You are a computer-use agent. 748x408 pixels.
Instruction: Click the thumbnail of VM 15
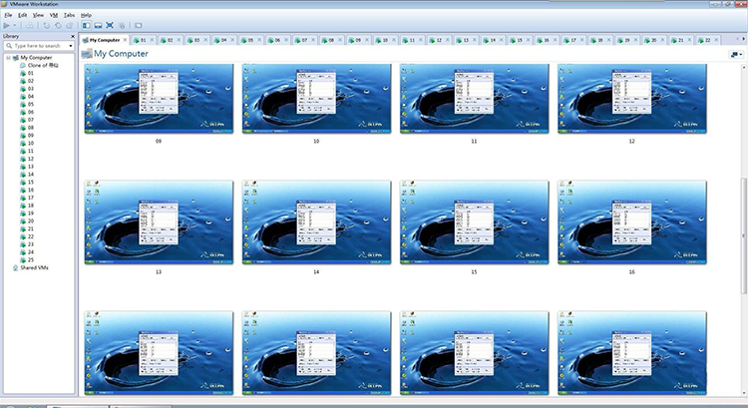click(x=474, y=222)
